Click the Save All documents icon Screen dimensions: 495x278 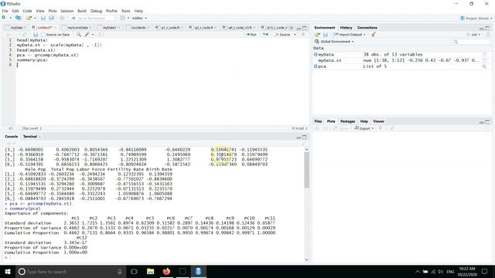(x=52, y=18)
